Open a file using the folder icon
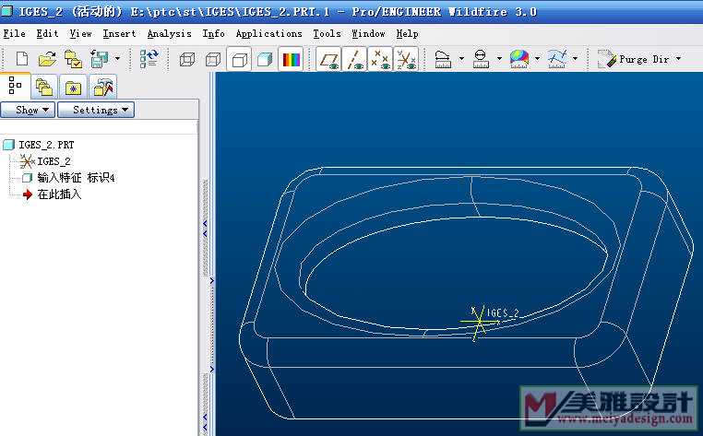This screenshot has height=436, width=703. [x=47, y=59]
